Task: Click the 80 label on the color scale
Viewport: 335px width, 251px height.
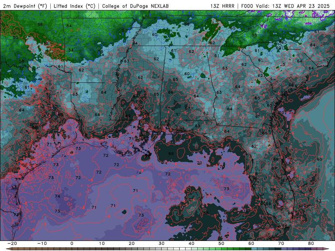Action: click(x=311, y=243)
